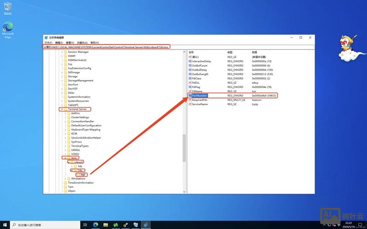Collapse the Wds tree node
Image resolution: width=367 pixels, height=229 pixels.
(65, 158)
